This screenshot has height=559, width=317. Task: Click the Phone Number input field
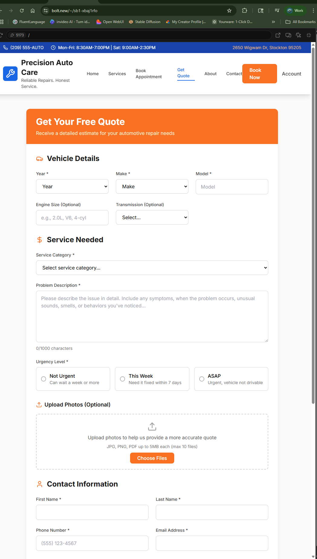[92, 543]
